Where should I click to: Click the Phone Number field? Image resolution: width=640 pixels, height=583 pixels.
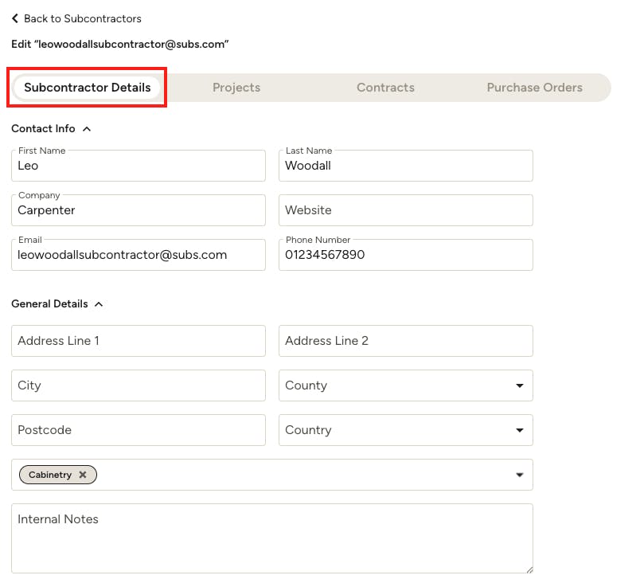pos(405,256)
